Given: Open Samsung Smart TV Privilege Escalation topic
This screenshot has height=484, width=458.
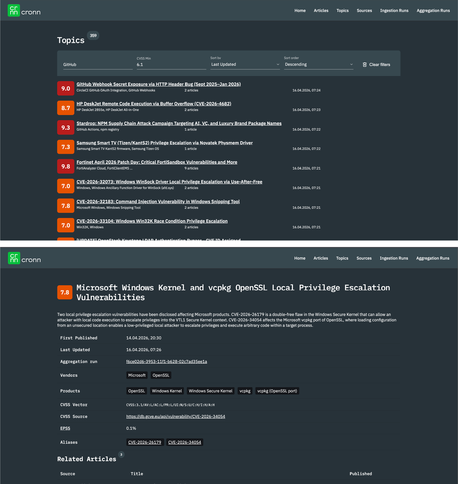Looking at the screenshot, I should (x=165, y=143).
